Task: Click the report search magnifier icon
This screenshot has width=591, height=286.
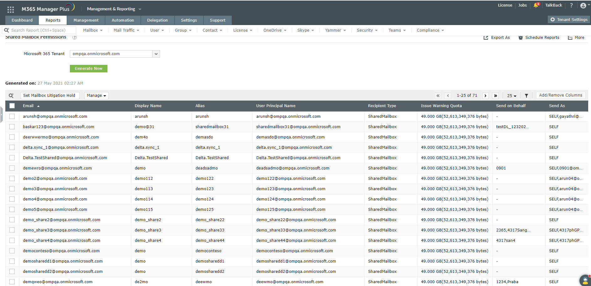Action: [12, 95]
